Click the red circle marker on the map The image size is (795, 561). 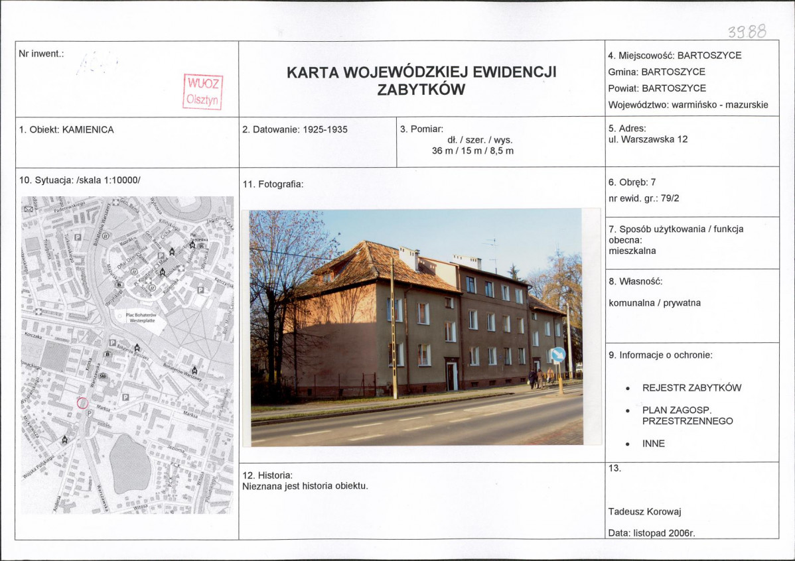click(x=82, y=403)
